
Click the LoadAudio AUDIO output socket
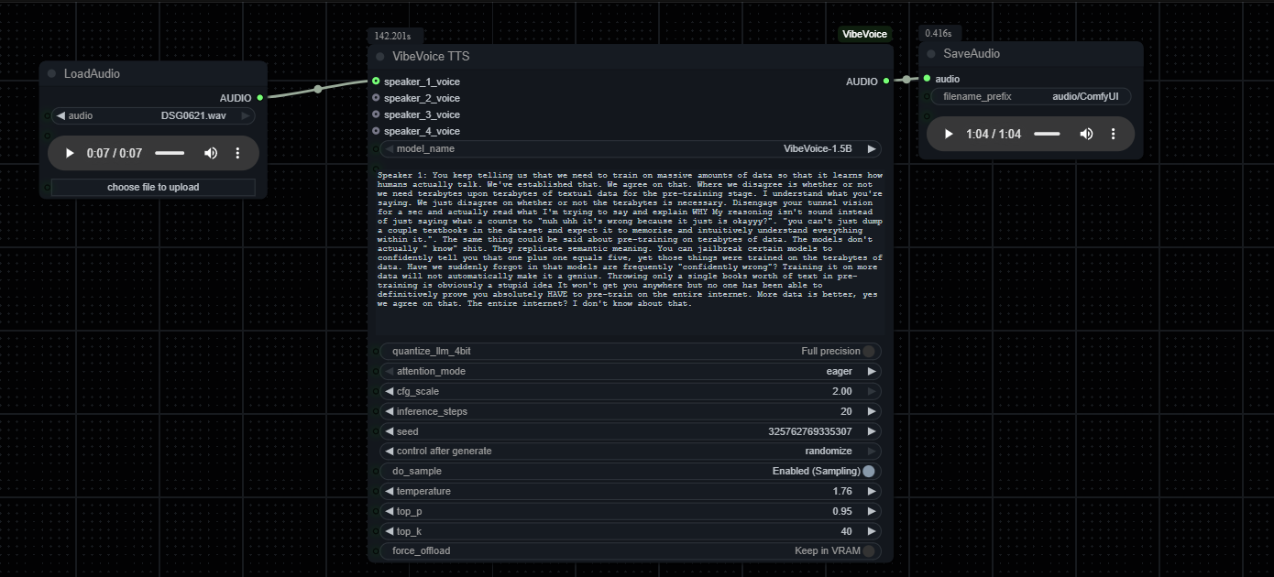[260, 97]
